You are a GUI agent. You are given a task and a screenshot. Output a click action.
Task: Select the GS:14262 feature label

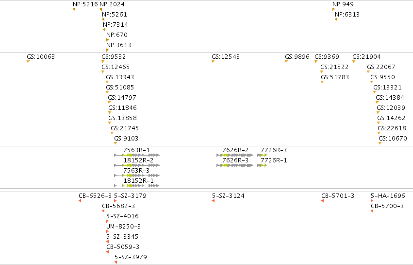coord(391,118)
